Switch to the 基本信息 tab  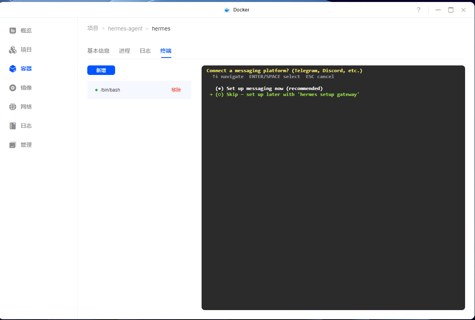click(98, 51)
